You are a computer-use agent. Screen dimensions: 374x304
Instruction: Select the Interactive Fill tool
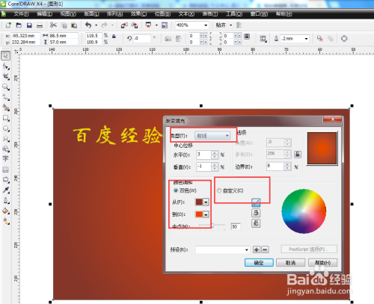pos(6,221)
